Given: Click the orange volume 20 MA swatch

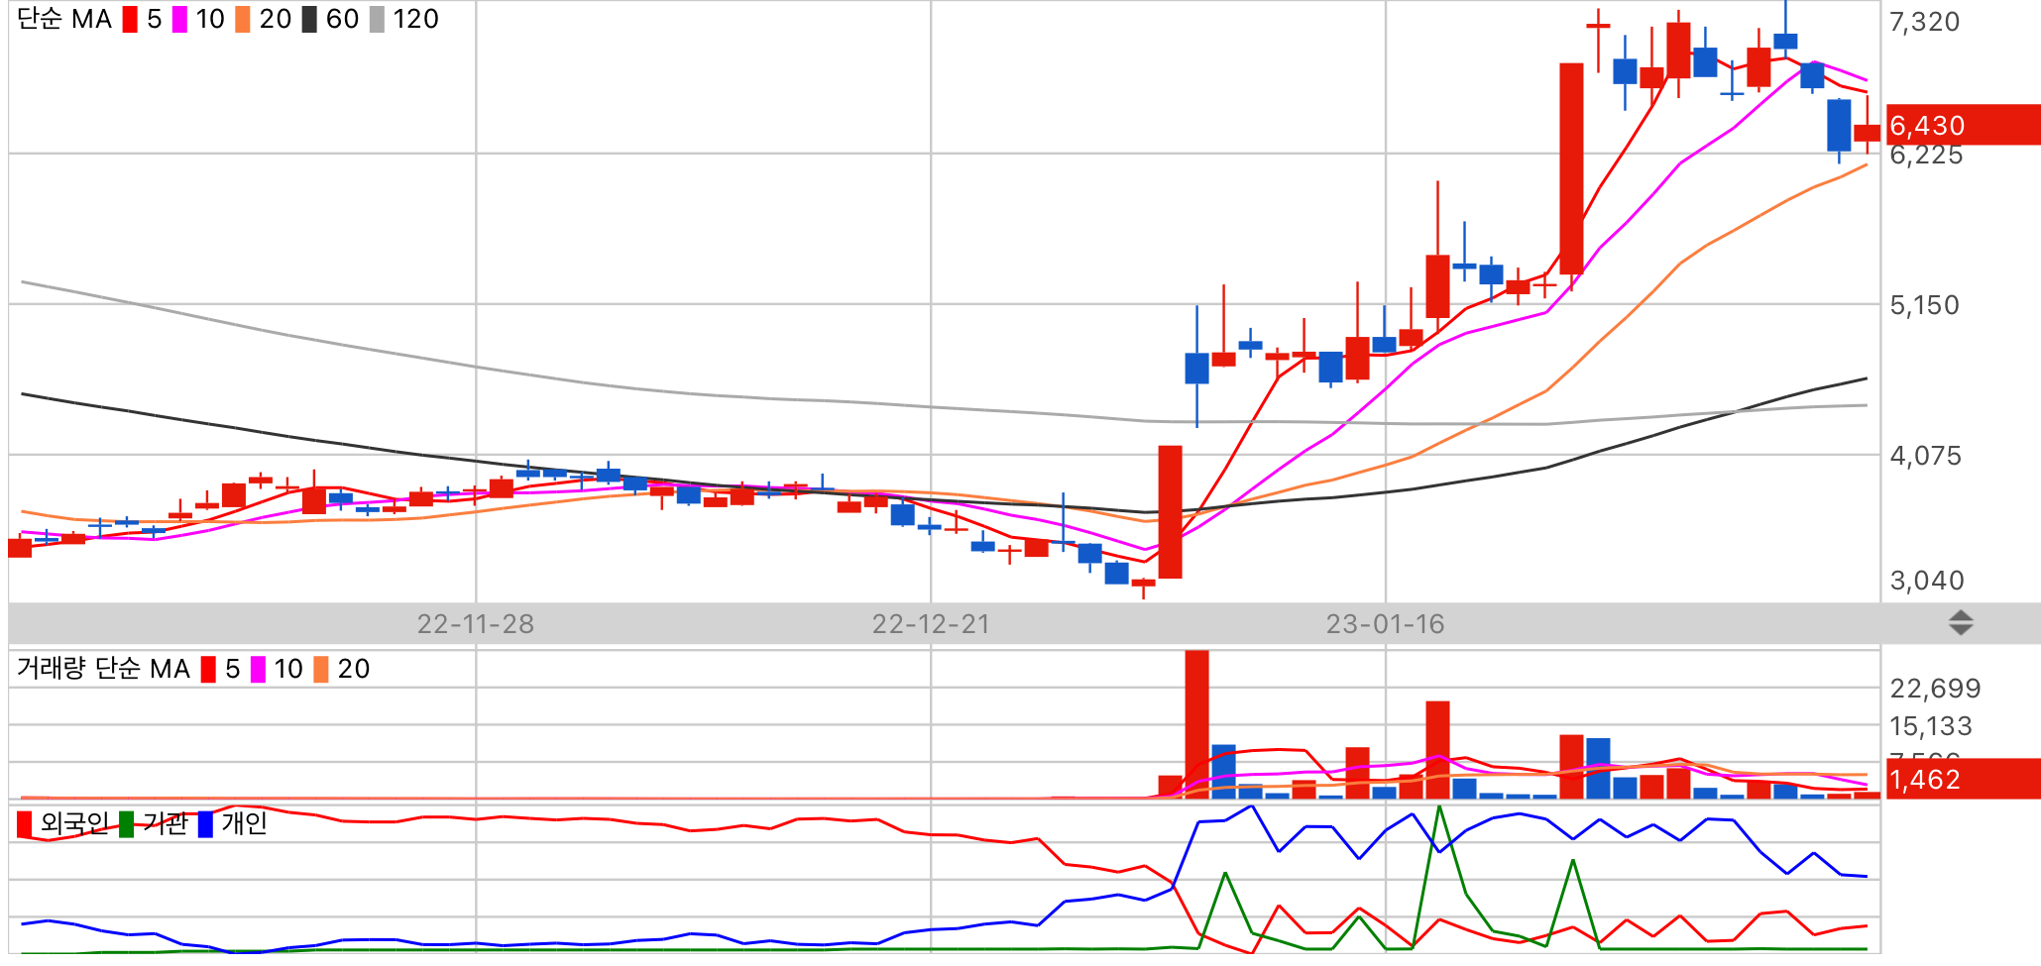Looking at the screenshot, I should click(x=321, y=670).
